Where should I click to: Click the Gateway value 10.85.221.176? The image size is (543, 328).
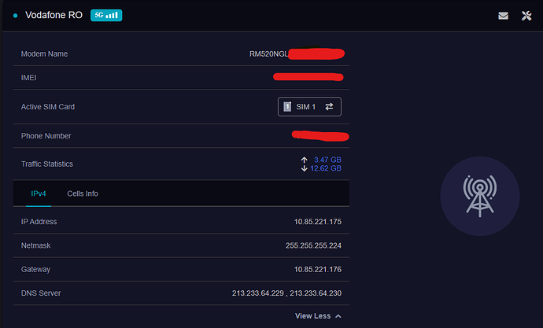coord(318,270)
